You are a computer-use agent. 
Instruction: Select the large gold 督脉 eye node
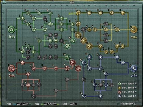[x=134, y=29]
